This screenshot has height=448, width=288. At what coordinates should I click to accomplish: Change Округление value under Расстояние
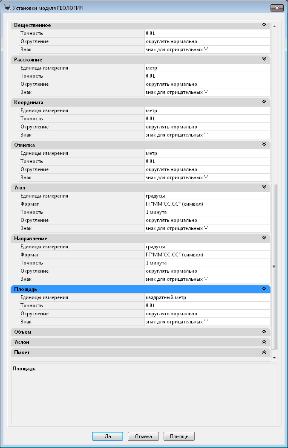point(207,84)
